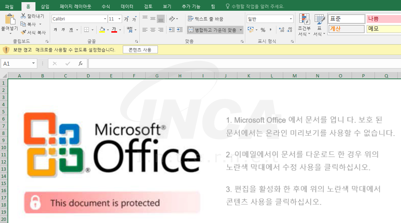Open the fill color dropdown arrow

tap(108, 30)
